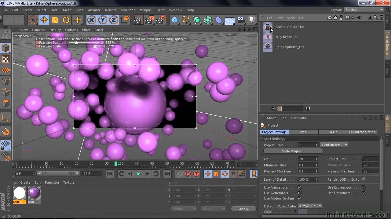
Task: Open the Content Browser side tab
Action: pos(387,43)
